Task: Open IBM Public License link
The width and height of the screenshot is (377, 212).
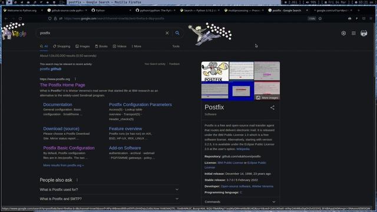Action: click(x=230, y=163)
